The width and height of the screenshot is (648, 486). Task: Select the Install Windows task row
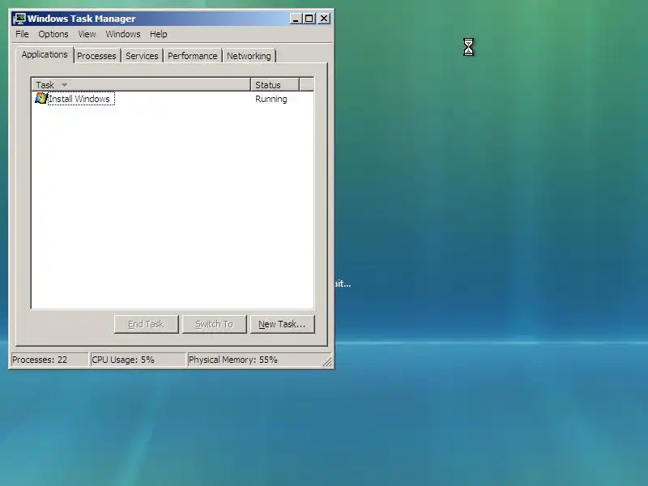tap(173, 99)
